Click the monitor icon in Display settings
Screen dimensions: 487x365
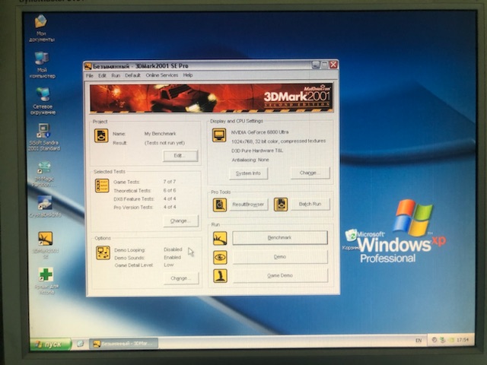(x=219, y=135)
